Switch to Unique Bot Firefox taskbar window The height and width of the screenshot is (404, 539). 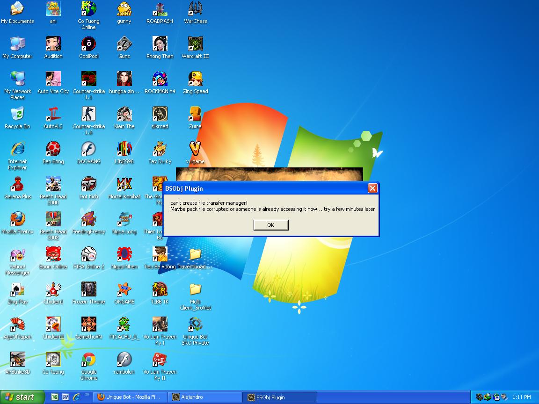coord(130,397)
